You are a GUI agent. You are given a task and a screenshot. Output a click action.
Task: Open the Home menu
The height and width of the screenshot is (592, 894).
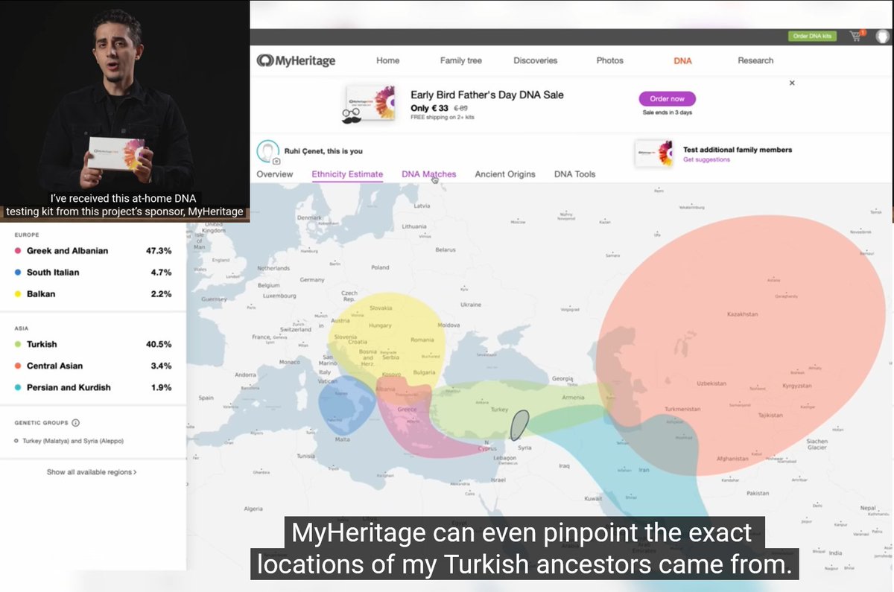click(387, 60)
